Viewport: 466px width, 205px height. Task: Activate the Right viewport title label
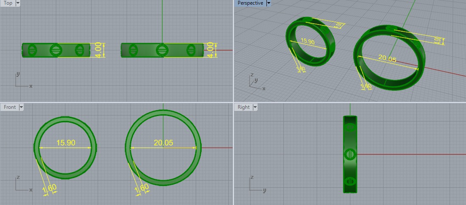coord(244,108)
